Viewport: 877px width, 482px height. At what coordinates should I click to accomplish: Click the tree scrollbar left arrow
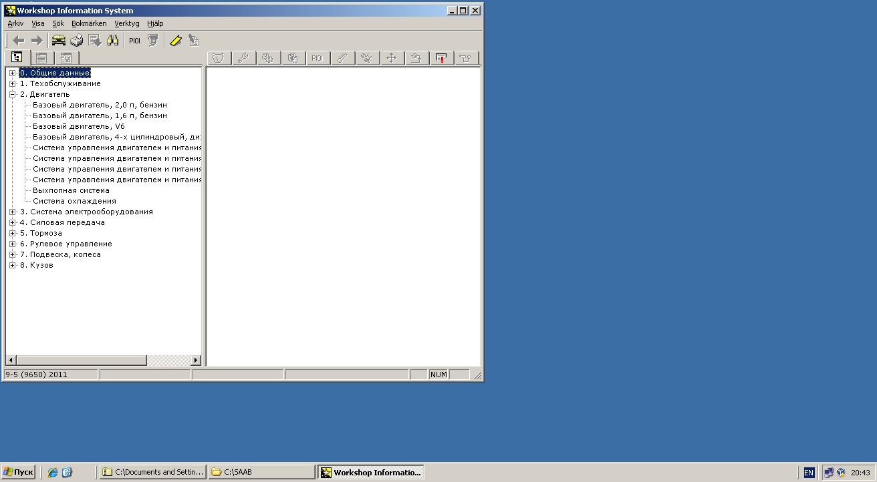(x=11, y=360)
